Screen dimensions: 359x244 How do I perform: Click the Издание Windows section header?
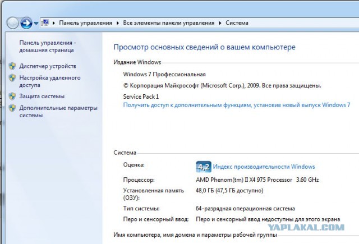click(x=137, y=62)
